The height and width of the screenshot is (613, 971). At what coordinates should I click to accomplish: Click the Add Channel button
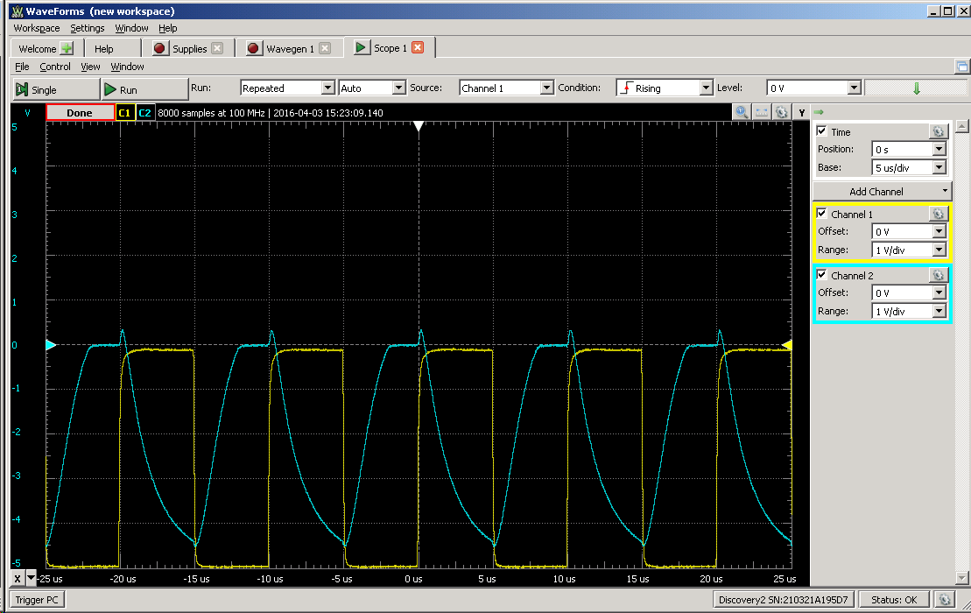[876, 191]
